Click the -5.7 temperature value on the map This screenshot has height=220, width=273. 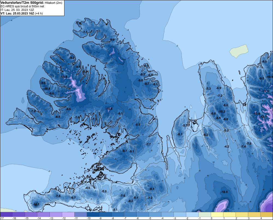pyautogui.click(x=185, y=125)
